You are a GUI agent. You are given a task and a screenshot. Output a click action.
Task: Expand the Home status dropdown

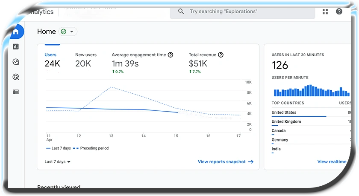click(68, 32)
